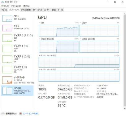
Task: Click the 40.4 MB reserved memory value
Action: coord(100,97)
